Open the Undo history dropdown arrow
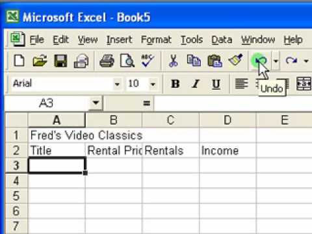312x234 pixels. tap(276, 61)
